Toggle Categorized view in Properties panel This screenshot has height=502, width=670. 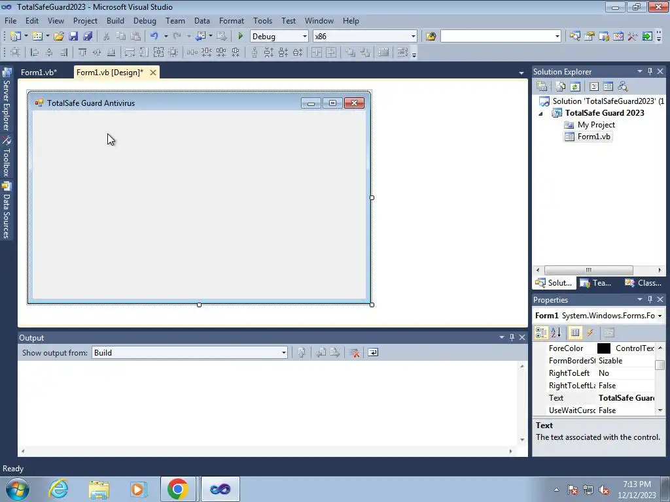541,333
